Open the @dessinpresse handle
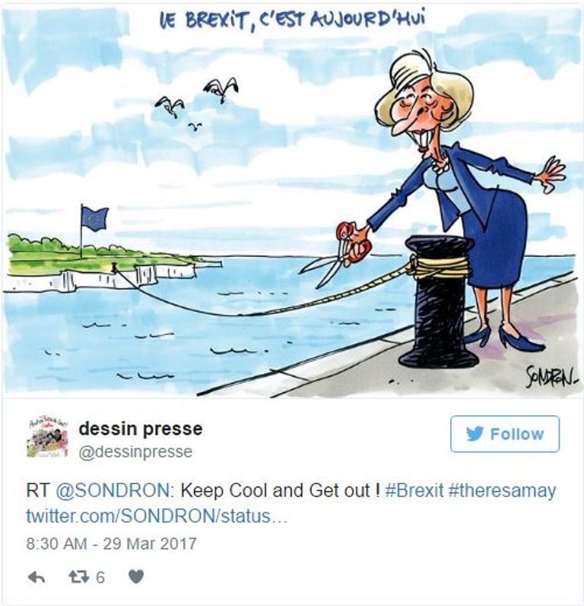This screenshot has height=606, width=584. [x=135, y=452]
